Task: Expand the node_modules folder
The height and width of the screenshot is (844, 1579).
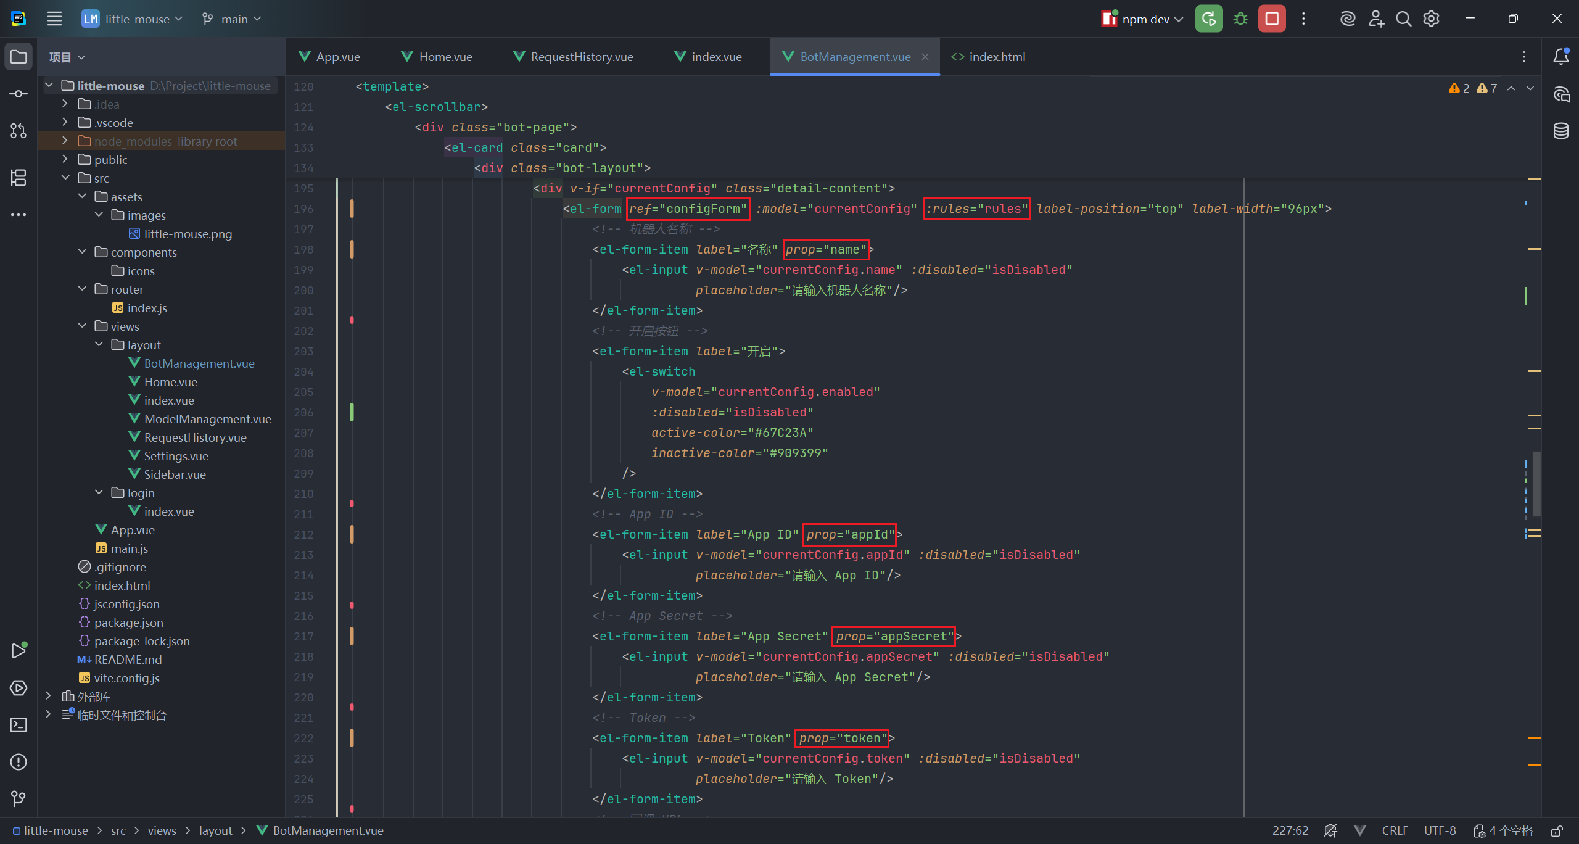Action: click(65, 141)
